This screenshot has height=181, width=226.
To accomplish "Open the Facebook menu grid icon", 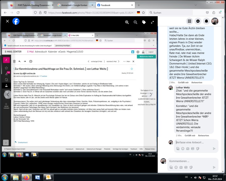I will [189, 21].
